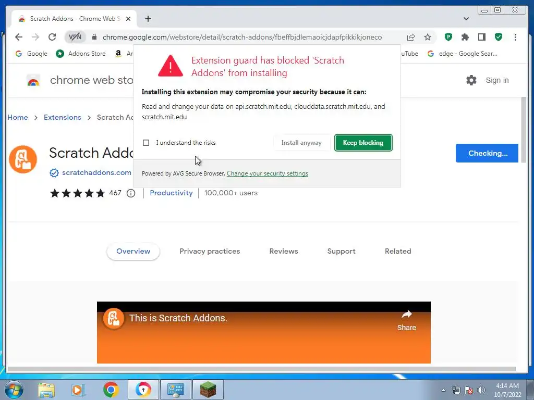Open the AVG Secure Browser taskbar icon
This screenshot has height=400, width=534.
143,390
